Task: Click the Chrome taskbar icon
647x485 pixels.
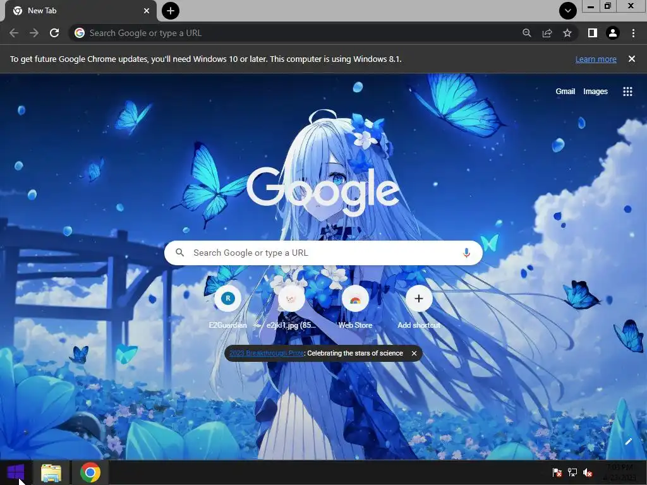Action: point(90,472)
